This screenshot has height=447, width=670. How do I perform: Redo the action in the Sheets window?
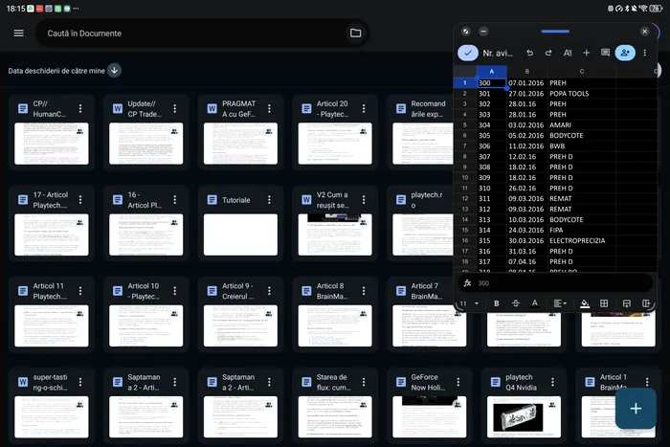click(x=548, y=53)
